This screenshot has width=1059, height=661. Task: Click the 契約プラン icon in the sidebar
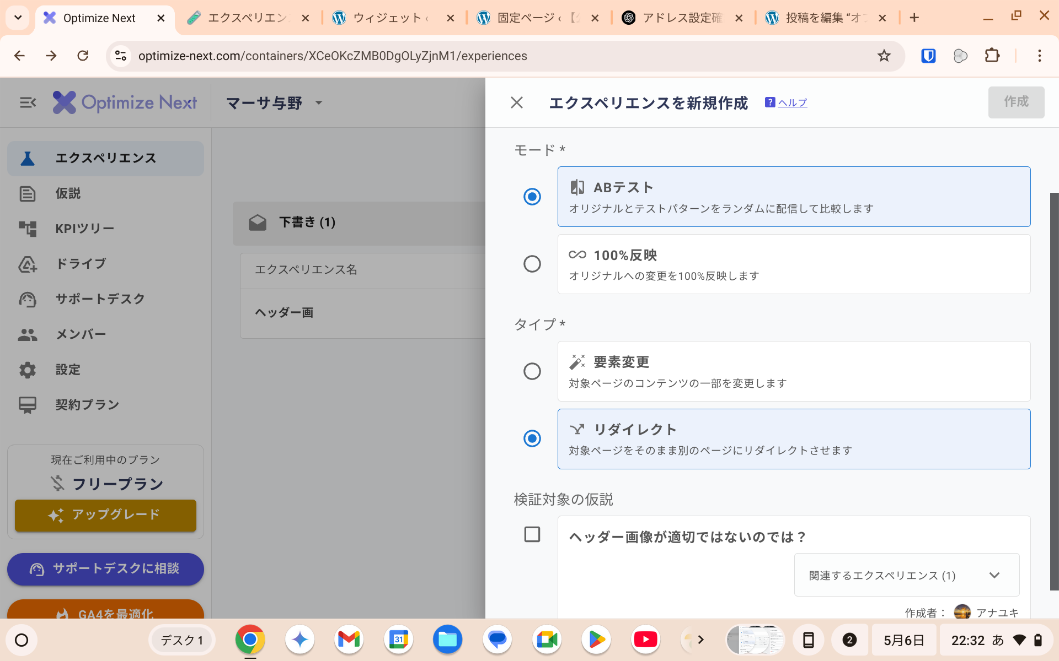tap(28, 405)
